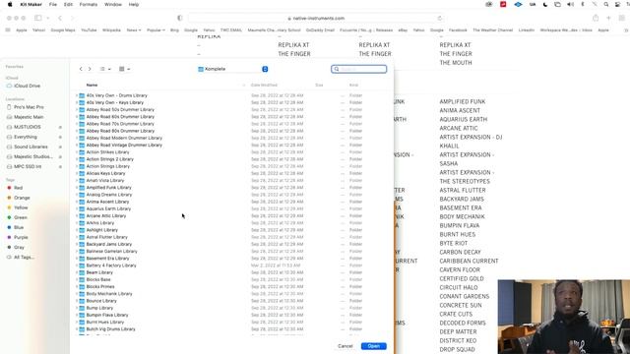Go back in the file dialog
This screenshot has width=630, height=354.
point(81,69)
